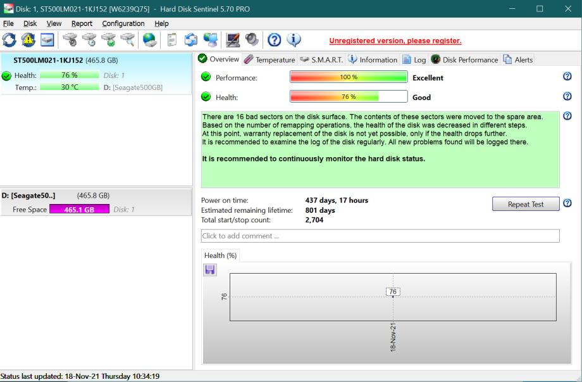Click the green check icon beside the Health label in the overview
The height and width of the screenshot is (382, 582).
tap(206, 97)
